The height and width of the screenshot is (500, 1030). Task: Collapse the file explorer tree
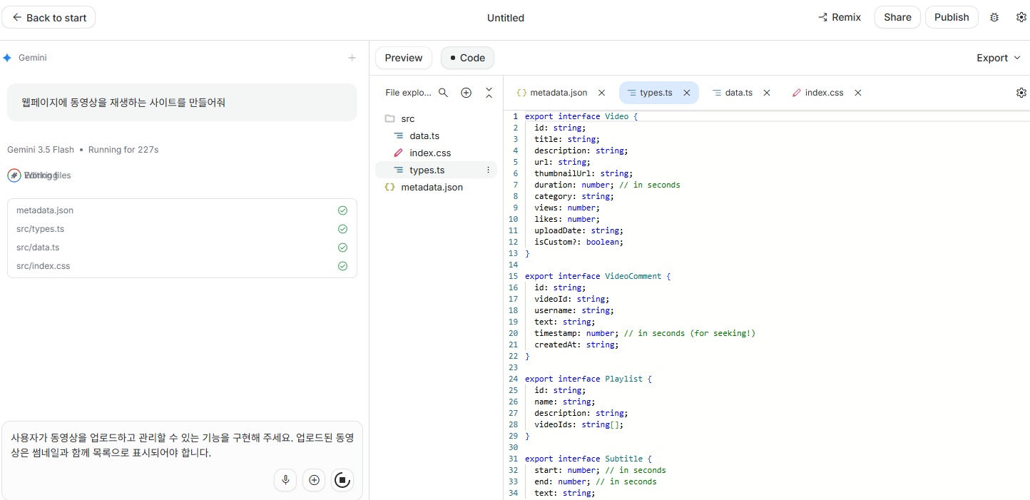tap(489, 93)
